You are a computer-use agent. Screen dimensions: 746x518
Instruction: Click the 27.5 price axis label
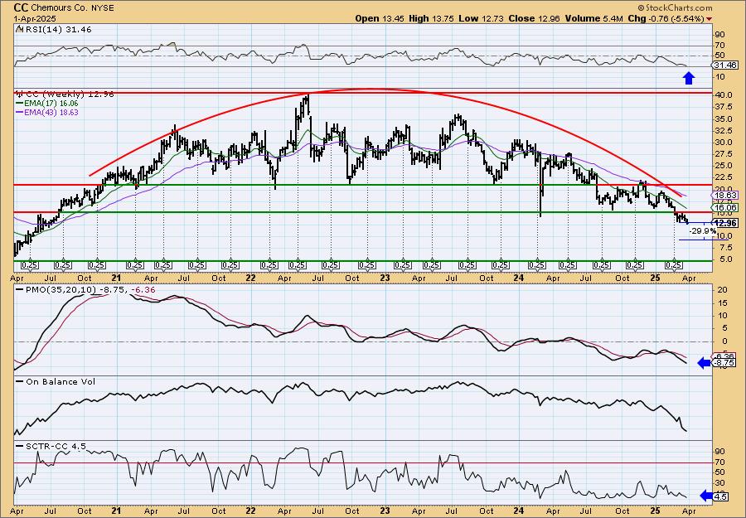click(x=724, y=154)
